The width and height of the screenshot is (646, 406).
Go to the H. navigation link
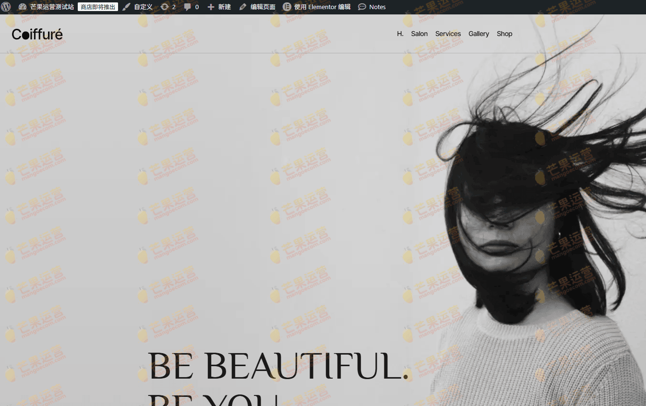click(x=400, y=34)
